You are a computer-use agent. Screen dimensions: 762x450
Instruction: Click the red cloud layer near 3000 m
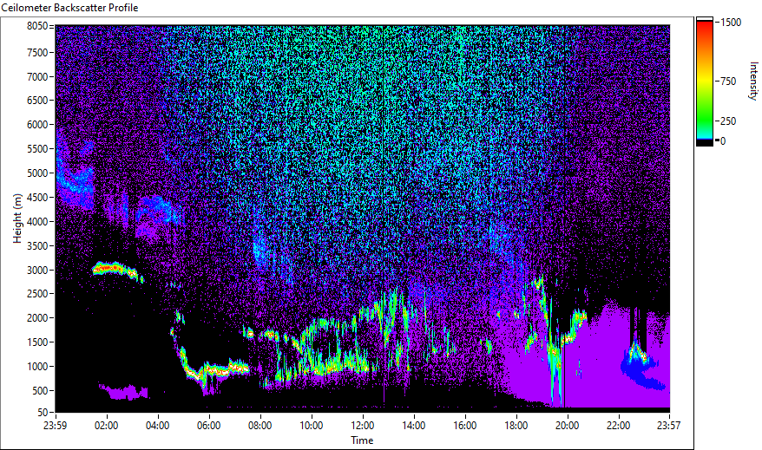(x=115, y=270)
